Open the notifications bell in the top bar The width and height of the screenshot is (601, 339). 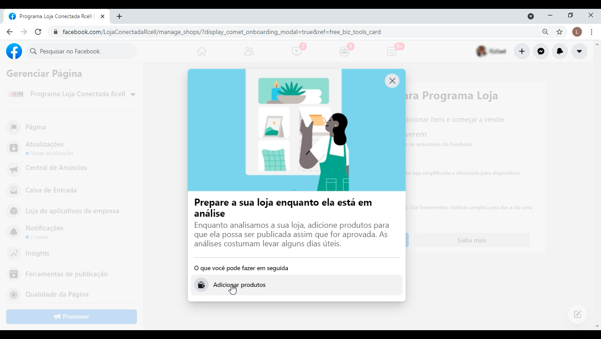coord(560,51)
